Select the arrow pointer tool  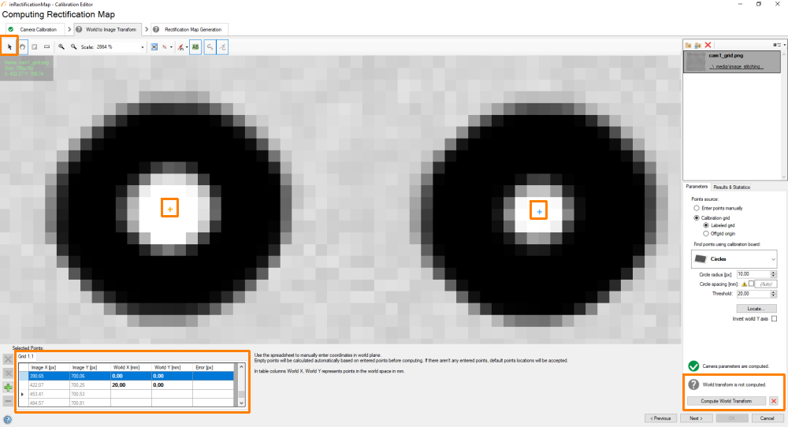tap(10, 46)
